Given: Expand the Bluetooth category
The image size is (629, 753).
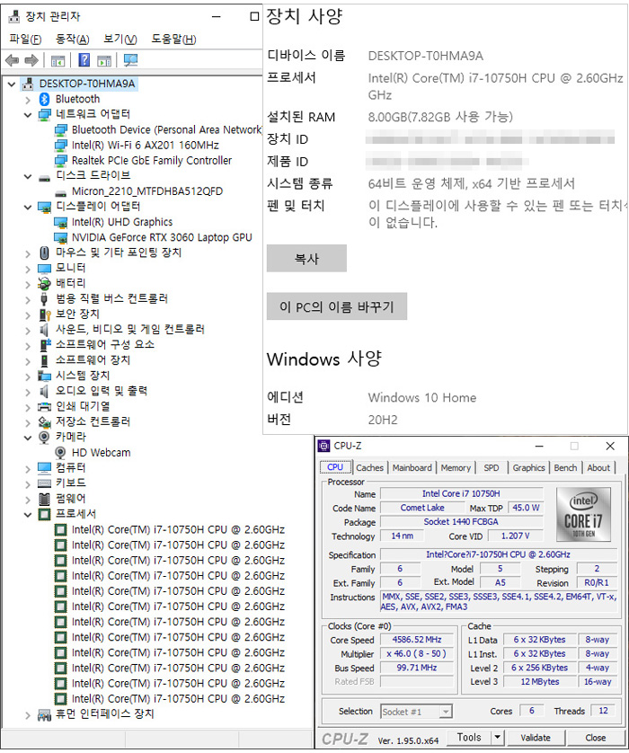Looking at the screenshot, I should point(28,100).
